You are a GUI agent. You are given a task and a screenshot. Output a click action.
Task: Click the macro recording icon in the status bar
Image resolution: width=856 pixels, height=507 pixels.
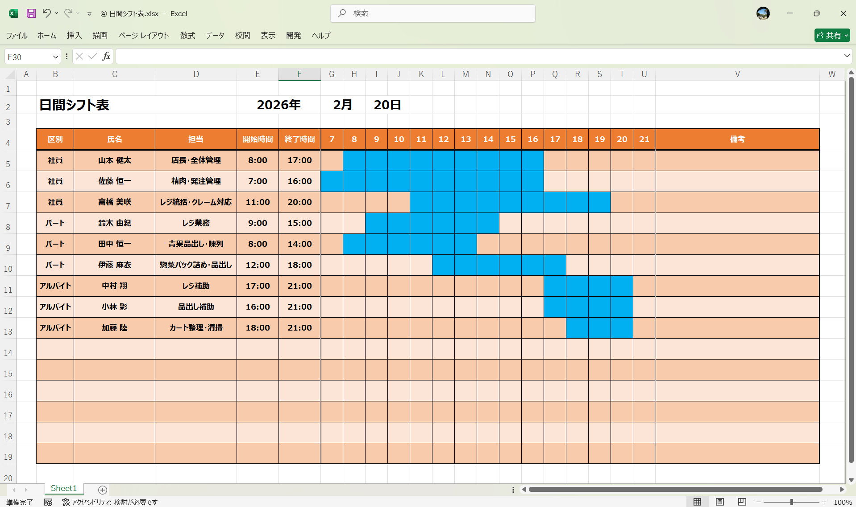click(x=48, y=502)
